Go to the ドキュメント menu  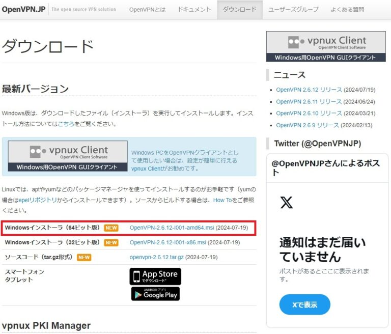pos(194,10)
